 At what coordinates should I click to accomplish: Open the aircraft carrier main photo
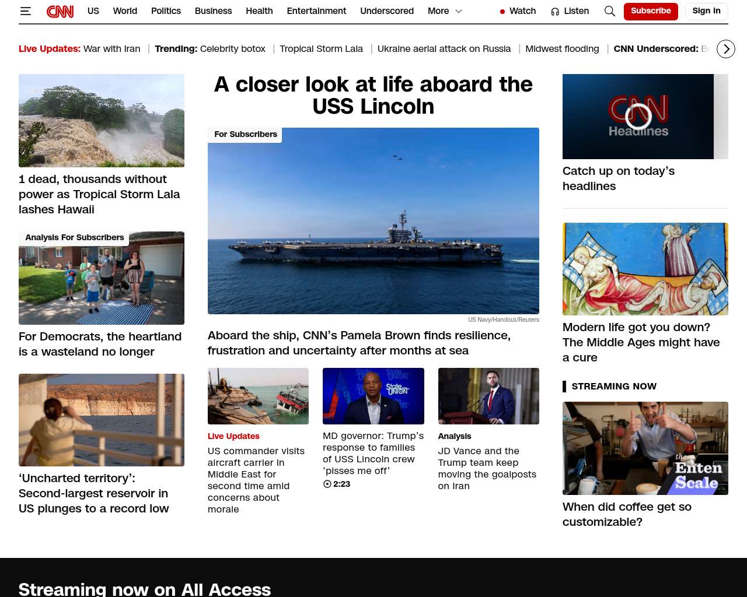coord(373,221)
